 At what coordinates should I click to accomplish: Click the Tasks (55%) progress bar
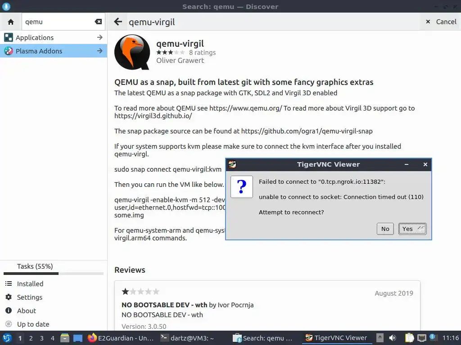point(54,274)
